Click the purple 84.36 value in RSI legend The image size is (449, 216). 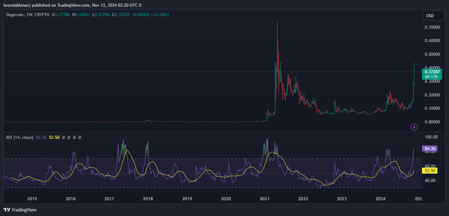point(41,137)
